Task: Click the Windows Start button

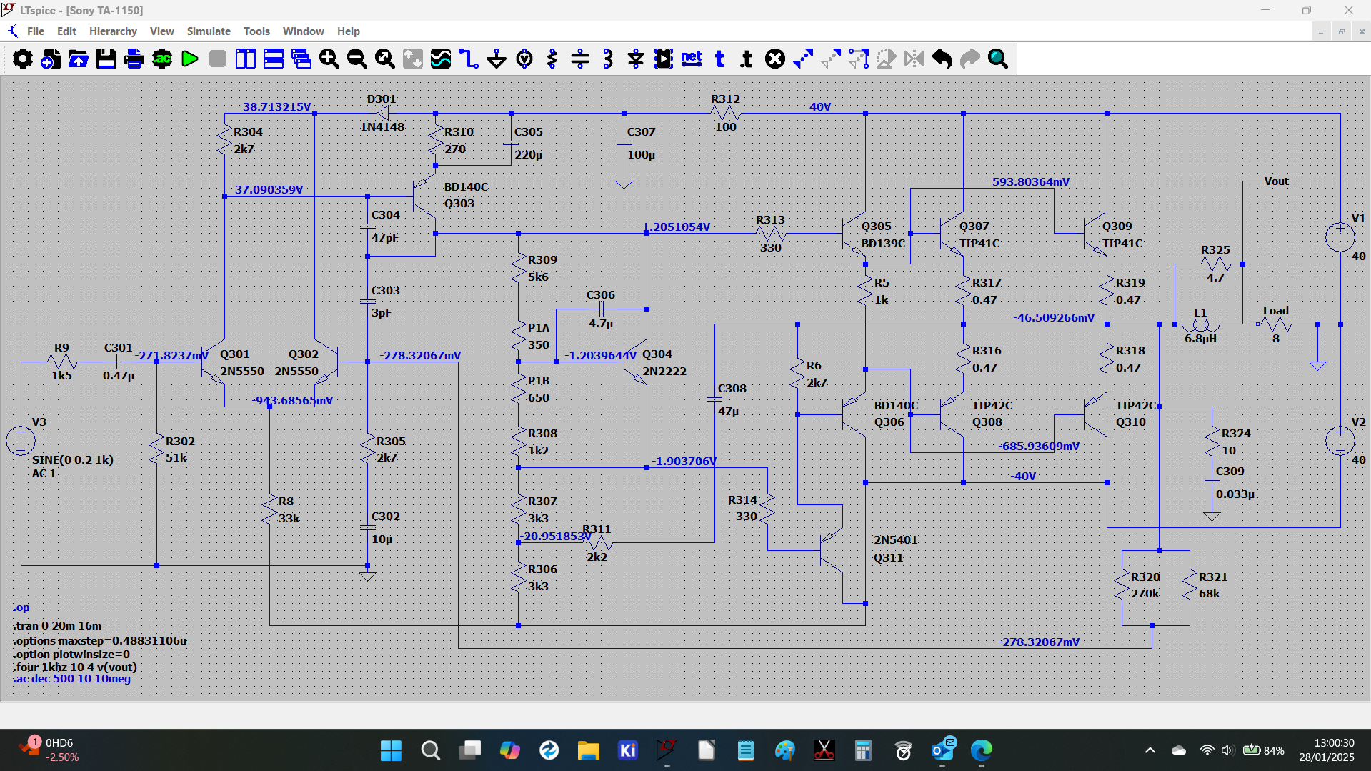Action: [x=391, y=750]
